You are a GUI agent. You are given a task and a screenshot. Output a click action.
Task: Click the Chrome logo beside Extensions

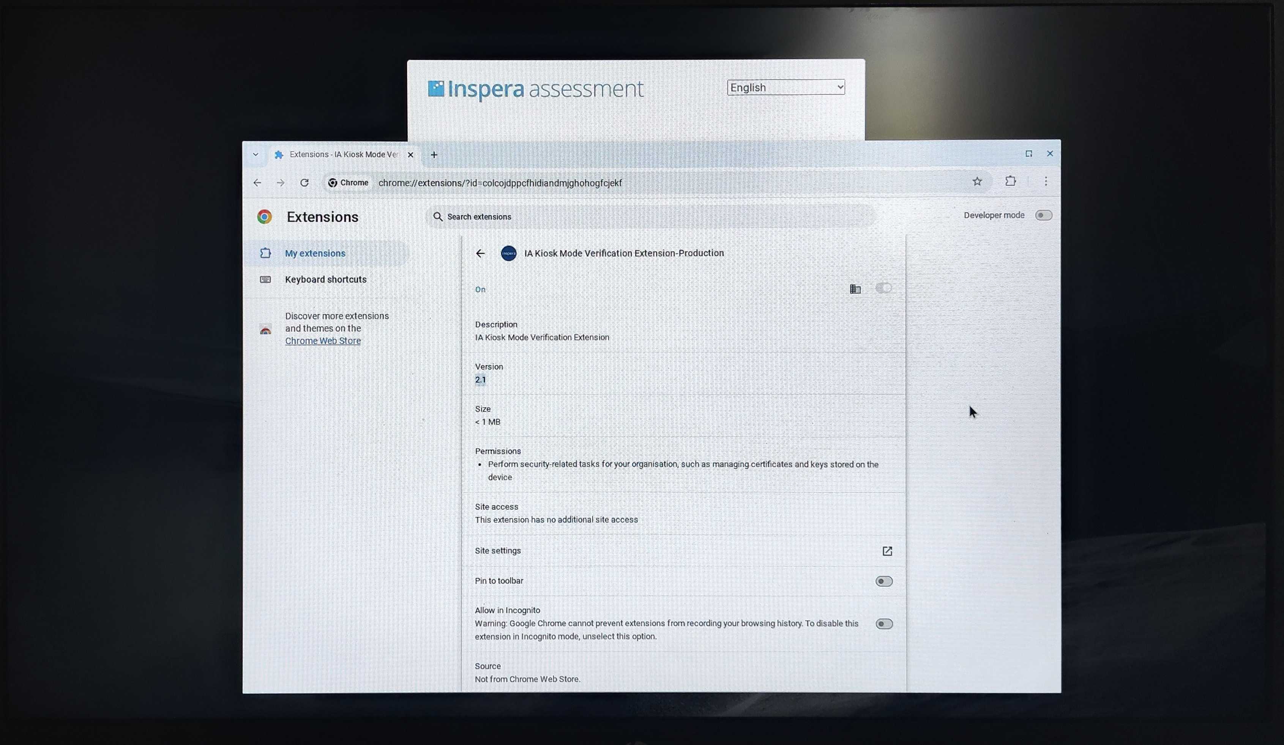tap(265, 216)
